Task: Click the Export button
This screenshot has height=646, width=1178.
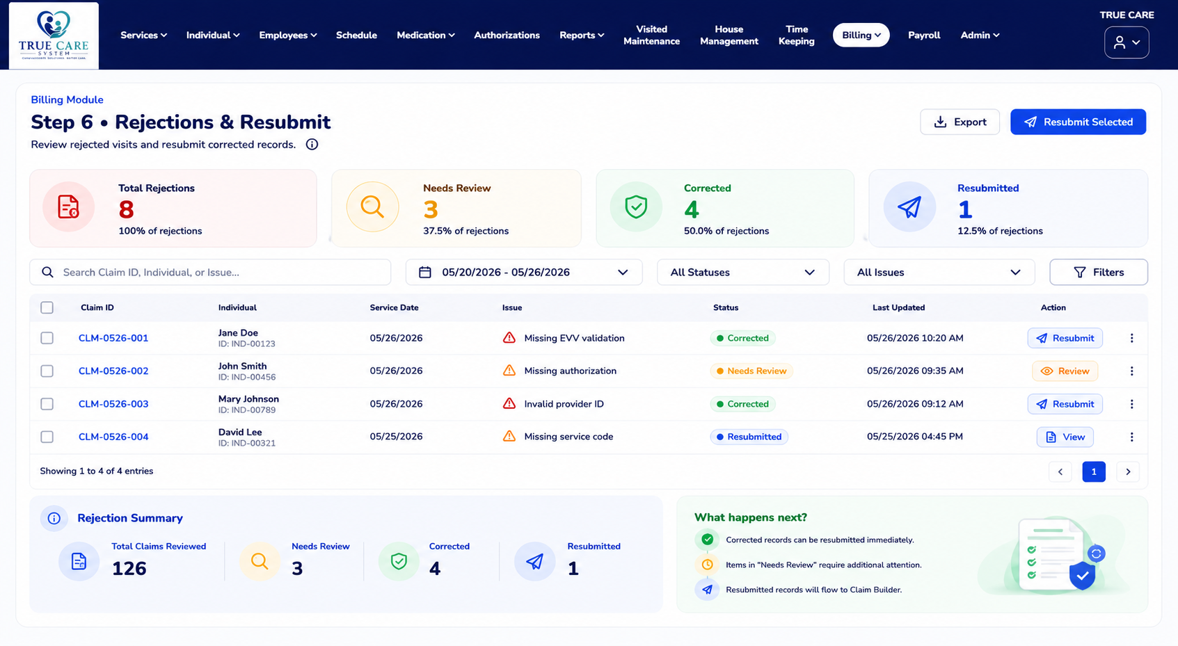Action: 960,122
